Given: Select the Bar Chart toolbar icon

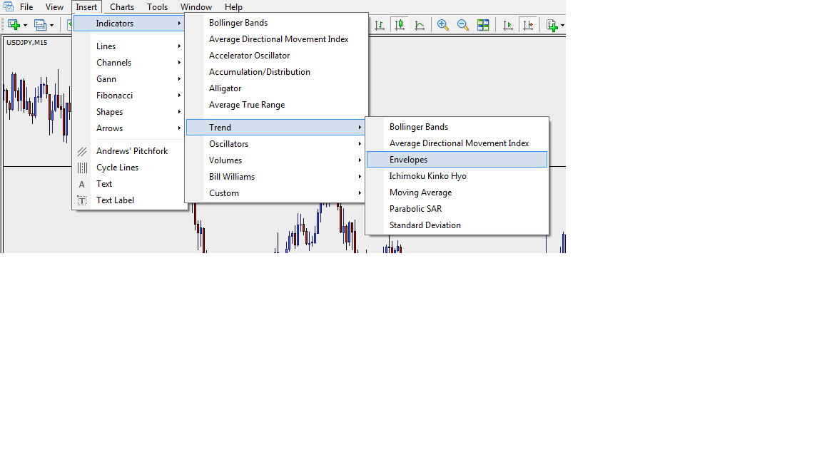Looking at the screenshot, I should pyautogui.click(x=380, y=25).
